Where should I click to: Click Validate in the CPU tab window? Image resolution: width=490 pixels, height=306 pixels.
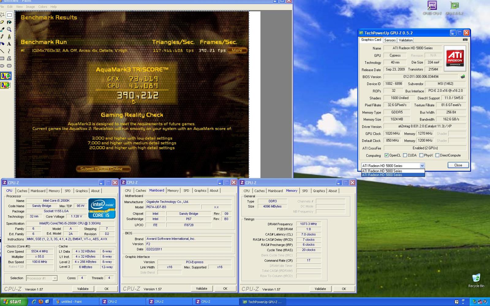(83, 289)
